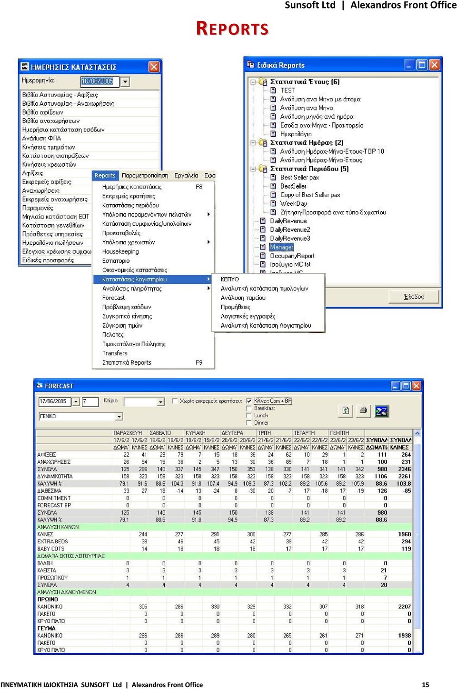Open the Reports menu
This screenshot has height=689, width=457.
point(105,176)
